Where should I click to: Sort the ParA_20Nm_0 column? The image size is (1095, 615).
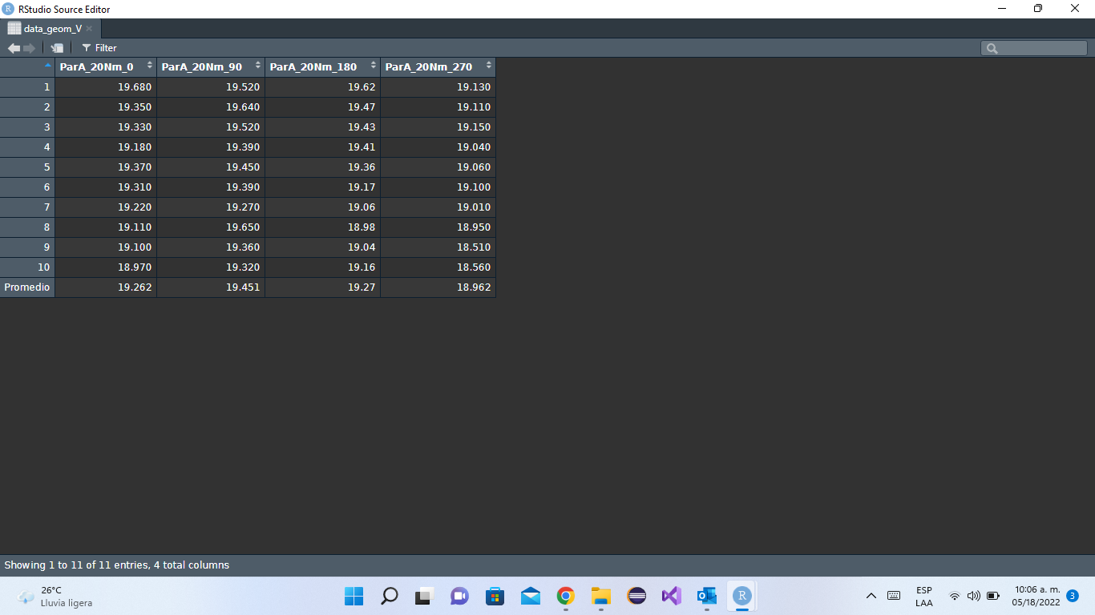tap(106, 67)
